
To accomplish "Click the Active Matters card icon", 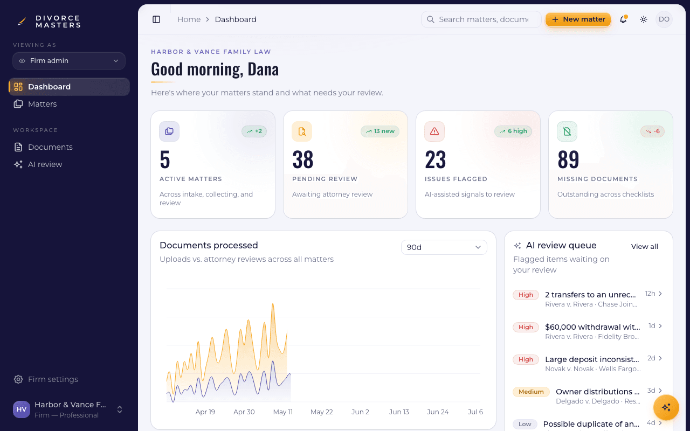I will (169, 131).
